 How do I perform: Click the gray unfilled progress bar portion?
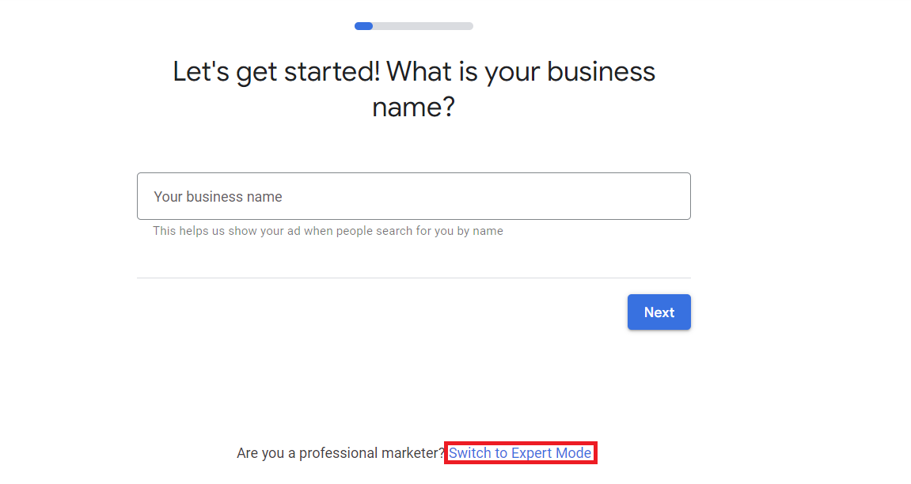[x=423, y=26]
